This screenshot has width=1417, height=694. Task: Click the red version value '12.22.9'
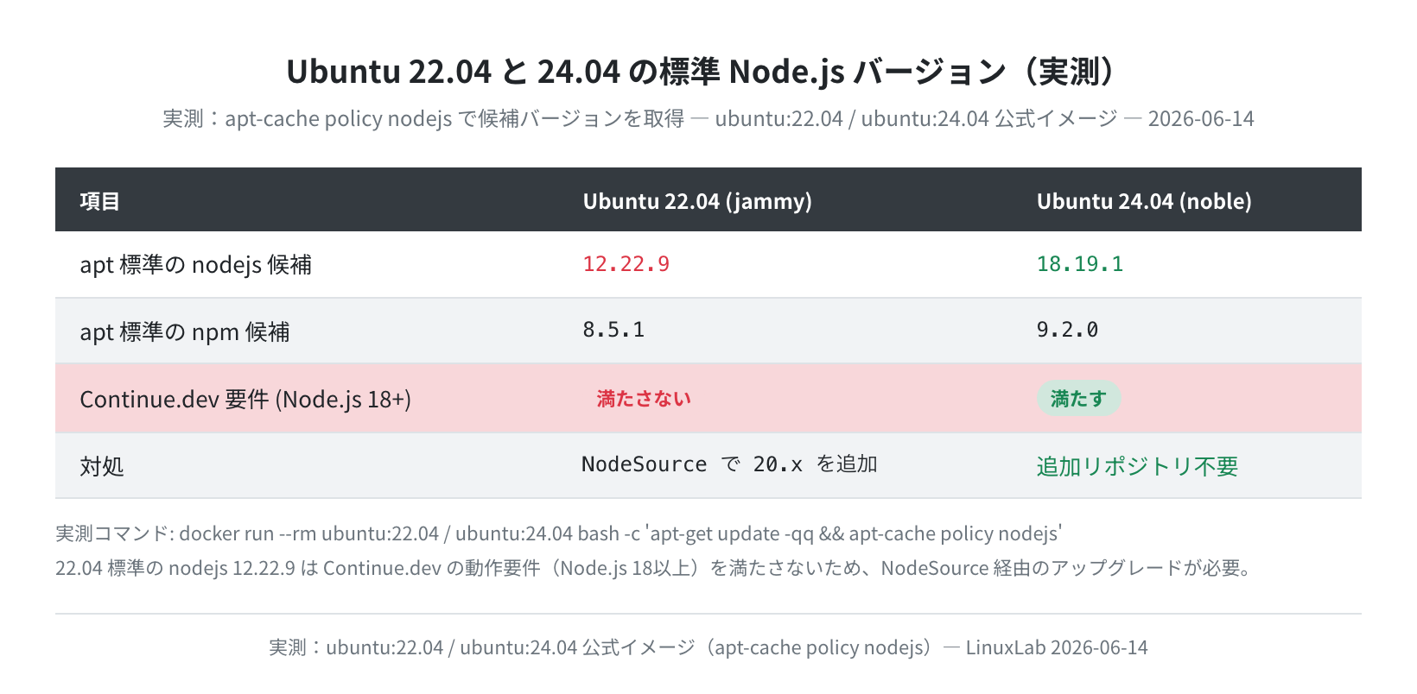[626, 264]
